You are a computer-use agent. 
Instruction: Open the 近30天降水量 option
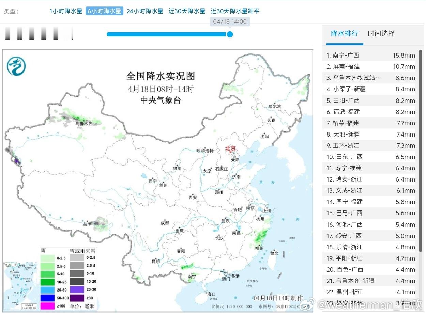(187, 11)
